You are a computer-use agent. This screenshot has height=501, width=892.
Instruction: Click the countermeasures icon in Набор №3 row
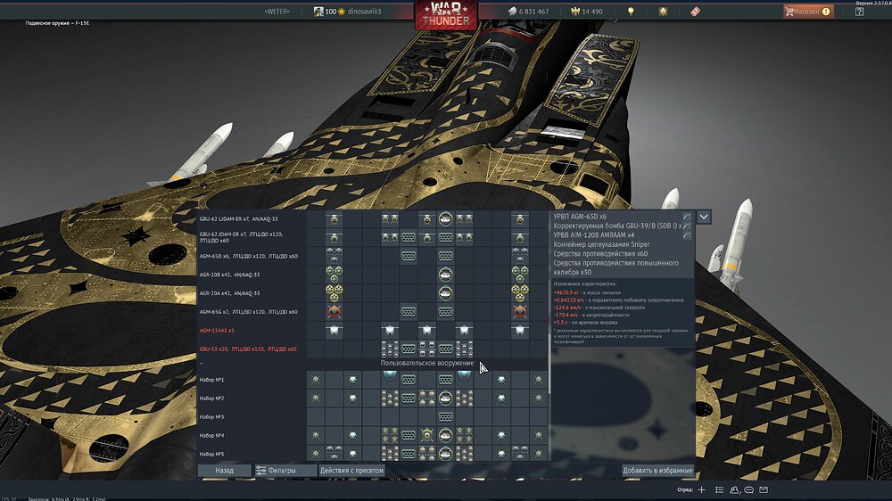click(445, 417)
